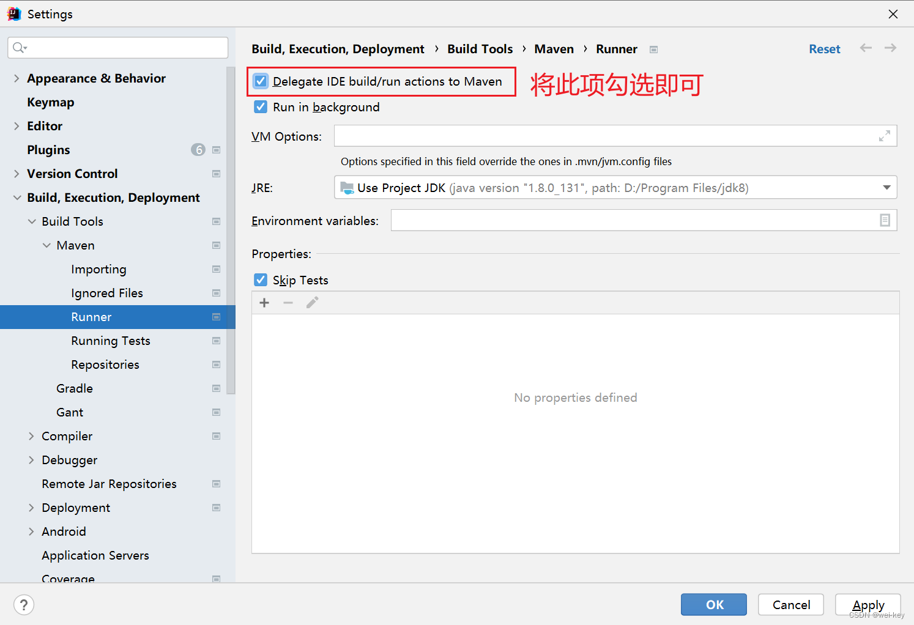Click Build Tools in the breadcrumb

coord(480,49)
